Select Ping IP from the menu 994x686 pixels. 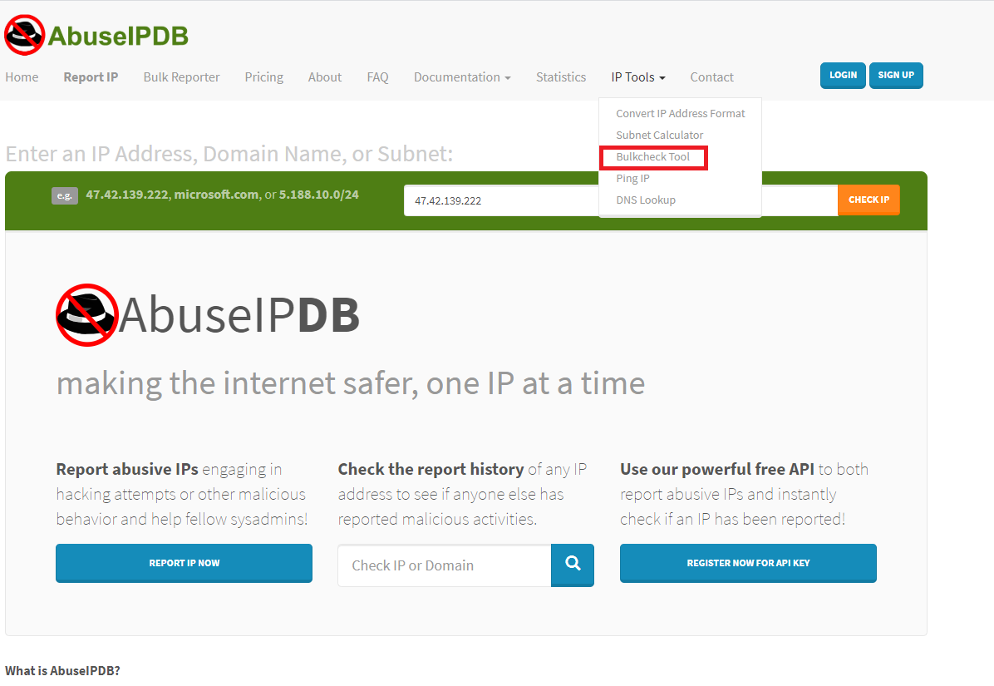632,178
